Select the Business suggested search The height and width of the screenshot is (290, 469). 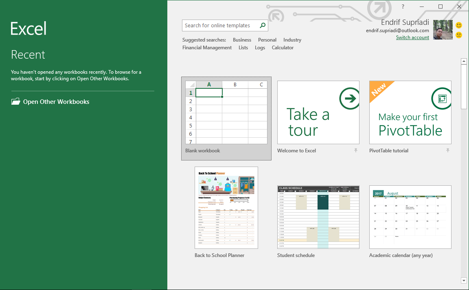point(242,40)
